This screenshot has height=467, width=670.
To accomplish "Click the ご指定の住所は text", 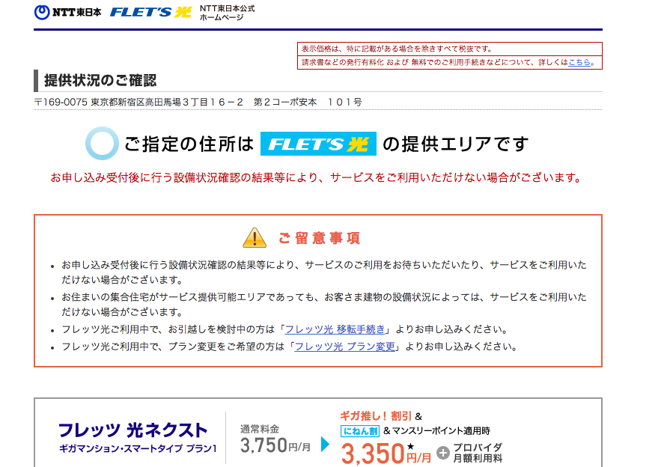I will coord(189,144).
